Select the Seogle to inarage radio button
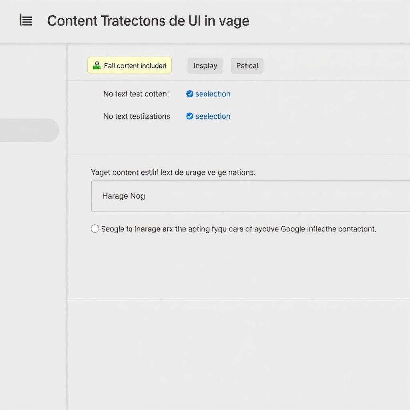This screenshot has width=410, height=410. 95,229
